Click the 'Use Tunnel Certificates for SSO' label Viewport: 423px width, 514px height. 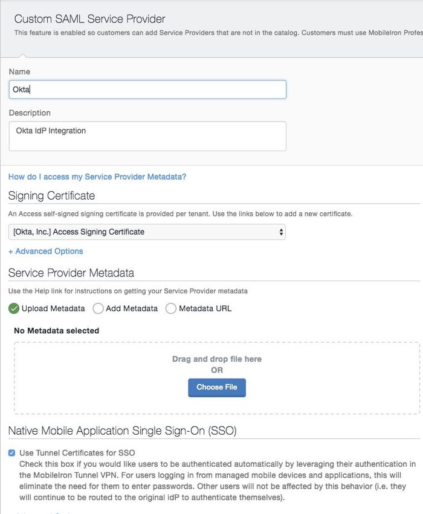[77, 453]
